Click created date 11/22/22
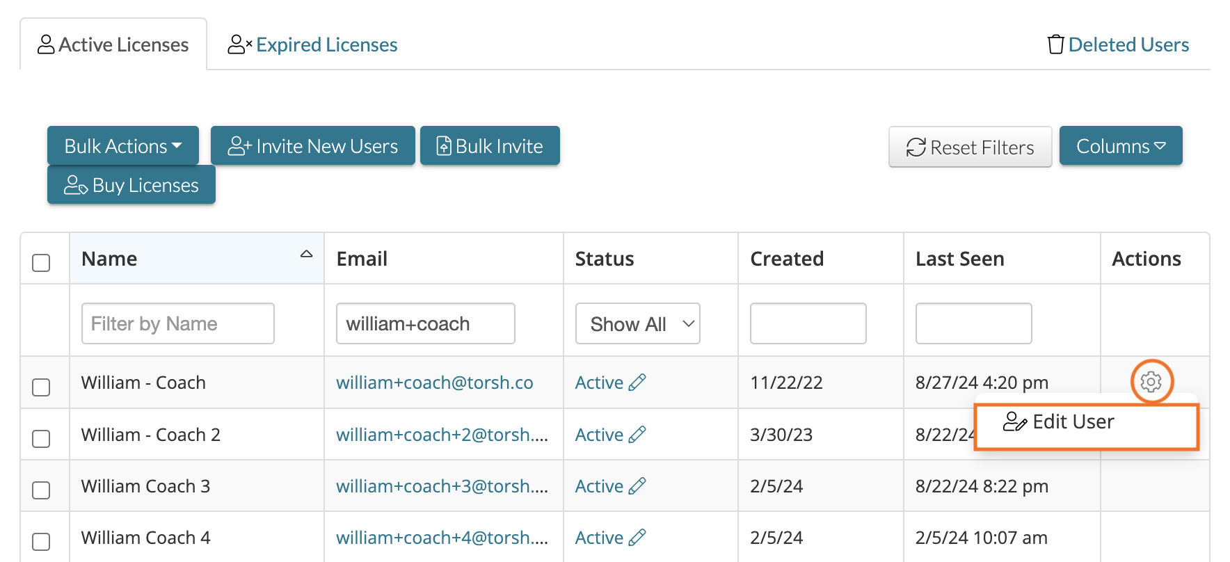The width and height of the screenshot is (1230, 562). click(x=787, y=383)
